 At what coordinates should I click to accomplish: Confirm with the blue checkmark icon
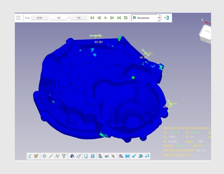(134, 156)
